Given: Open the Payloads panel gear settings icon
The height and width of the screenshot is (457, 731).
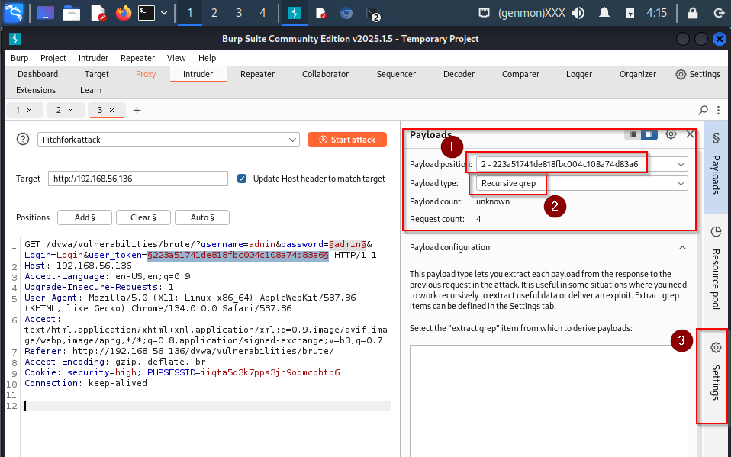Looking at the screenshot, I should tap(671, 134).
